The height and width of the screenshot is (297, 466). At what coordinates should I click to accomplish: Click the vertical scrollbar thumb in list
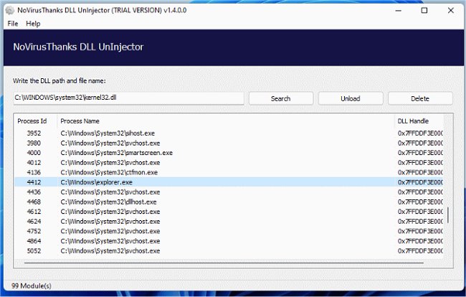448,215
